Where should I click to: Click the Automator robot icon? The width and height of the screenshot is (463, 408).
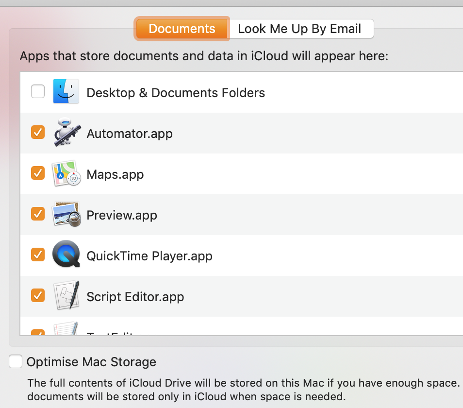[67, 132]
